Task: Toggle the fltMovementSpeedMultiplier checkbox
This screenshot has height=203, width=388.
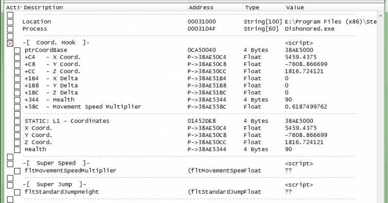Action: click(17, 171)
